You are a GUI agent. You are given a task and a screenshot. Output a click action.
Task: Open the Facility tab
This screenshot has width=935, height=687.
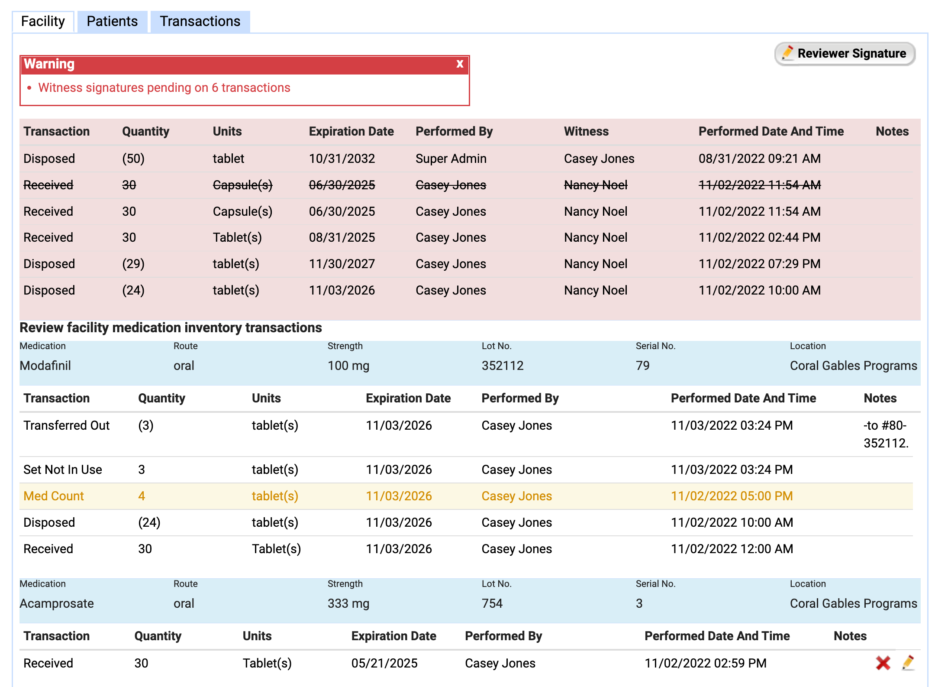tap(43, 21)
